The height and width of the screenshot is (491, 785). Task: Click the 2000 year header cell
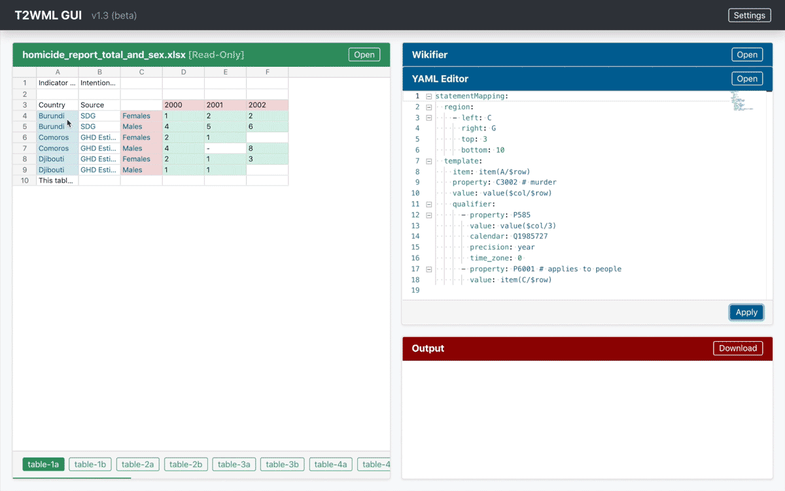183,105
